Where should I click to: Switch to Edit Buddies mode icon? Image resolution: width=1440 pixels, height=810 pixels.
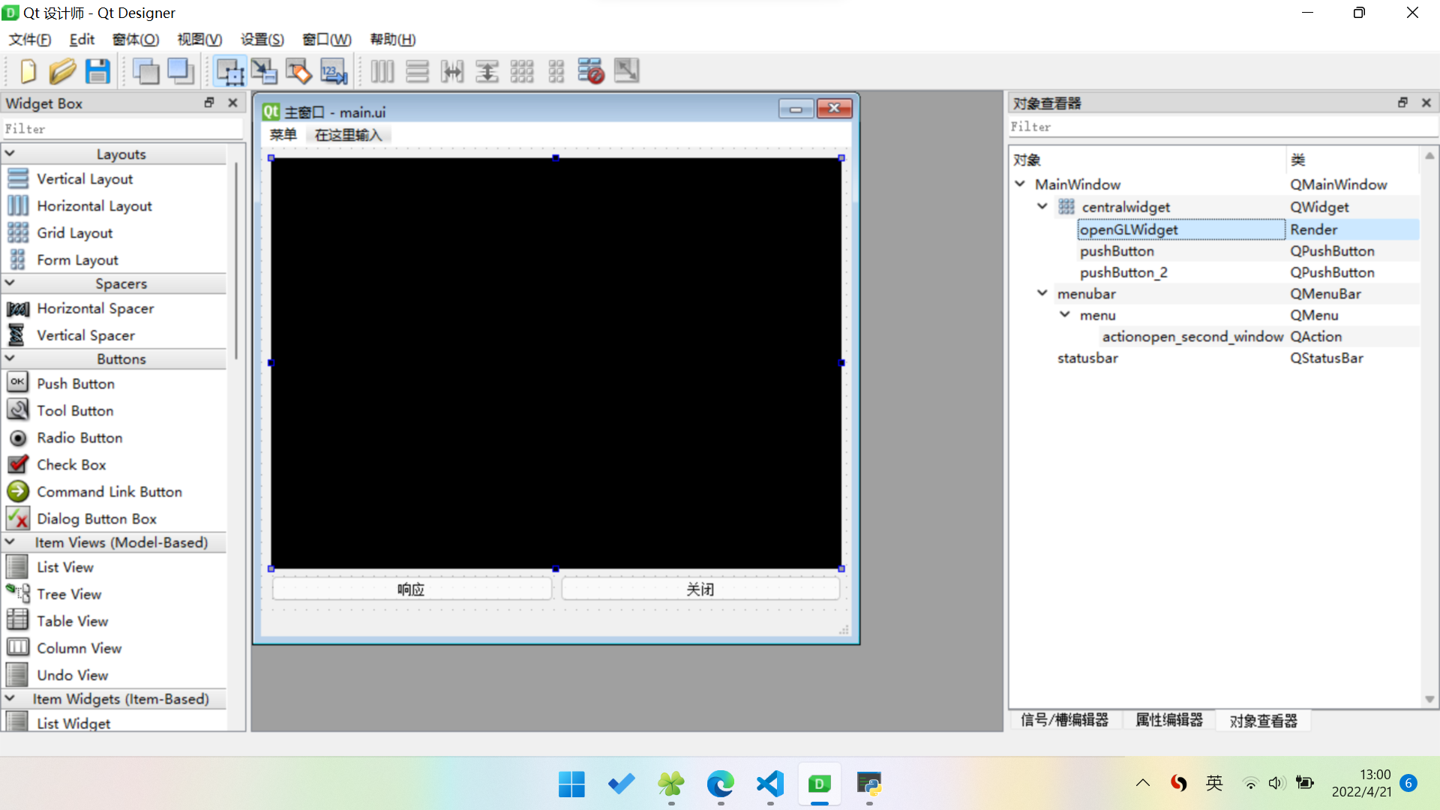click(x=298, y=71)
